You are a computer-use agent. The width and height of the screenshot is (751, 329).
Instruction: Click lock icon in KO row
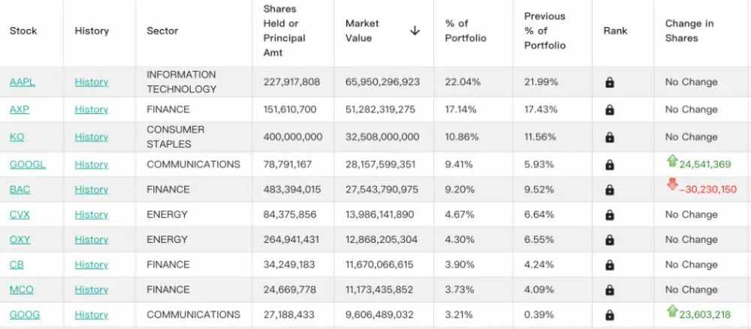point(609,138)
